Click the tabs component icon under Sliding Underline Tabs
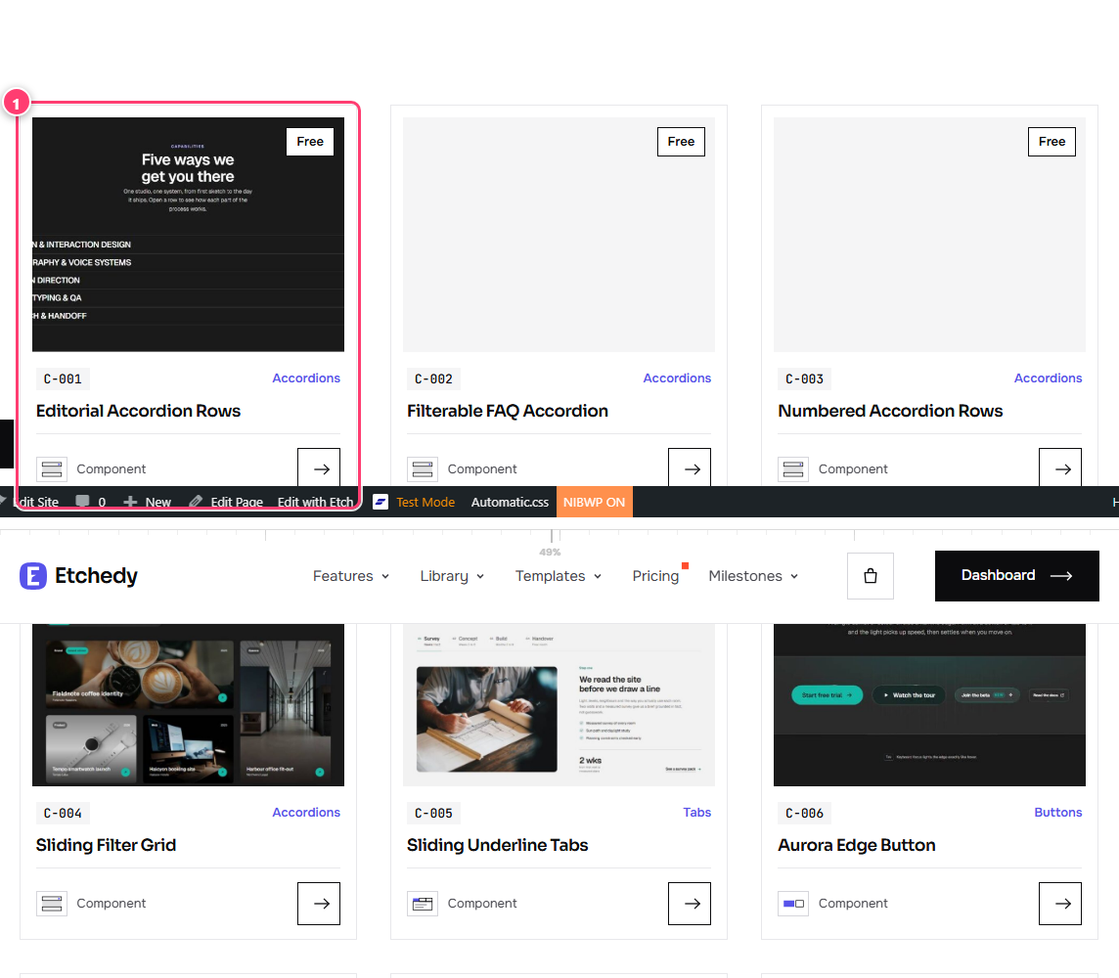The height and width of the screenshot is (978, 1119). point(423,904)
